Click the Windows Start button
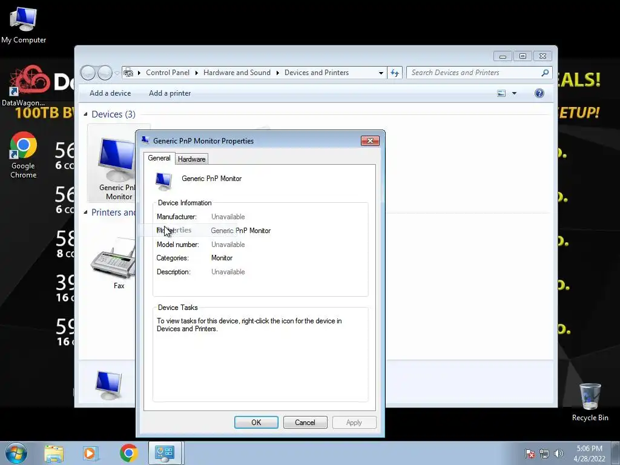The height and width of the screenshot is (465, 620). click(x=16, y=453)
